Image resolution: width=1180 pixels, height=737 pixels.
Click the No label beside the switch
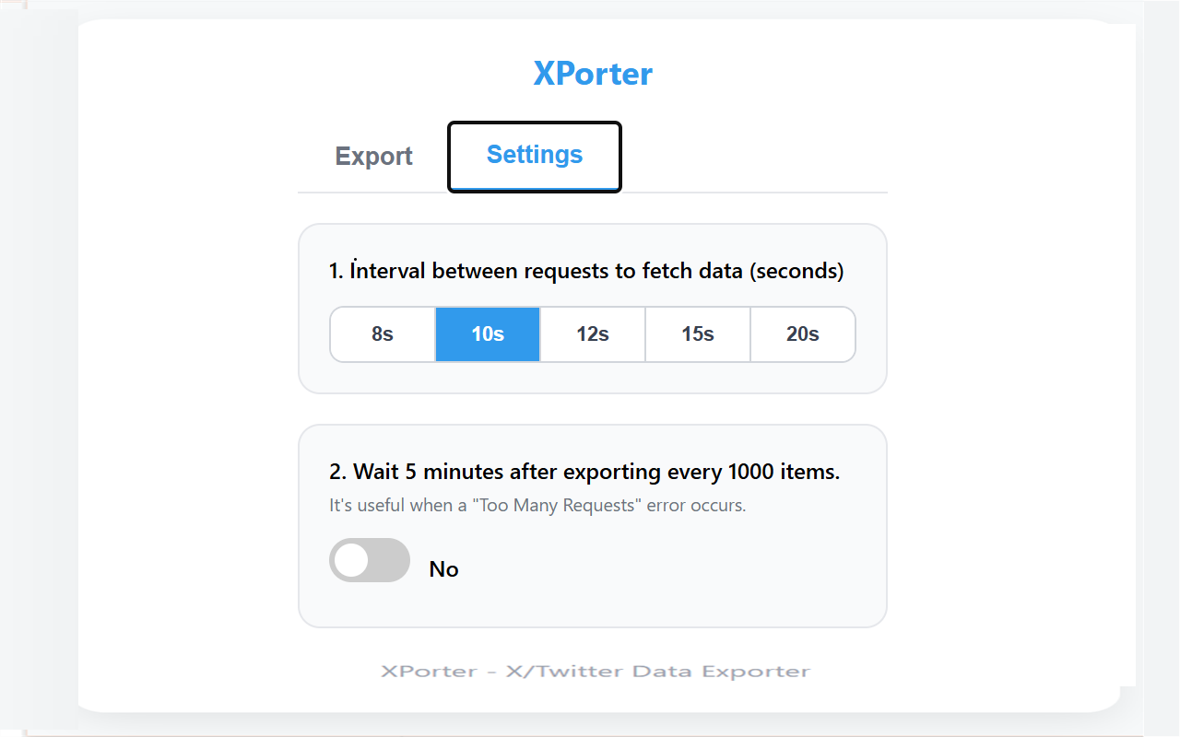443,568
